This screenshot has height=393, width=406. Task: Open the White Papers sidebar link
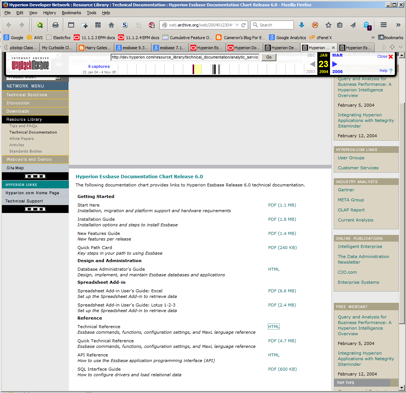click(22, 139)
